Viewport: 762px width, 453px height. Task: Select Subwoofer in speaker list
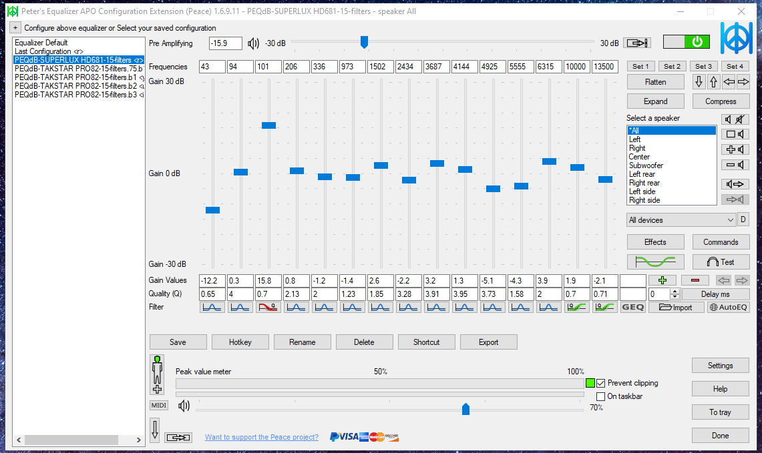point(672,165)
